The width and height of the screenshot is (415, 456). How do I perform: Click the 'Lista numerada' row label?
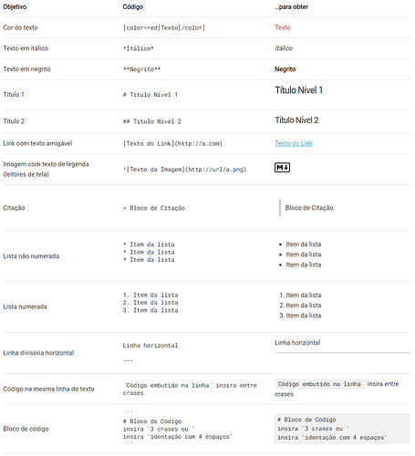pos(25,306)
